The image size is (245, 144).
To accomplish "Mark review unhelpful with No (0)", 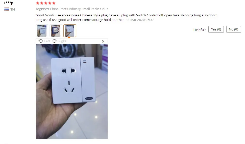I will pyautogui.click(x=233, y=29).
